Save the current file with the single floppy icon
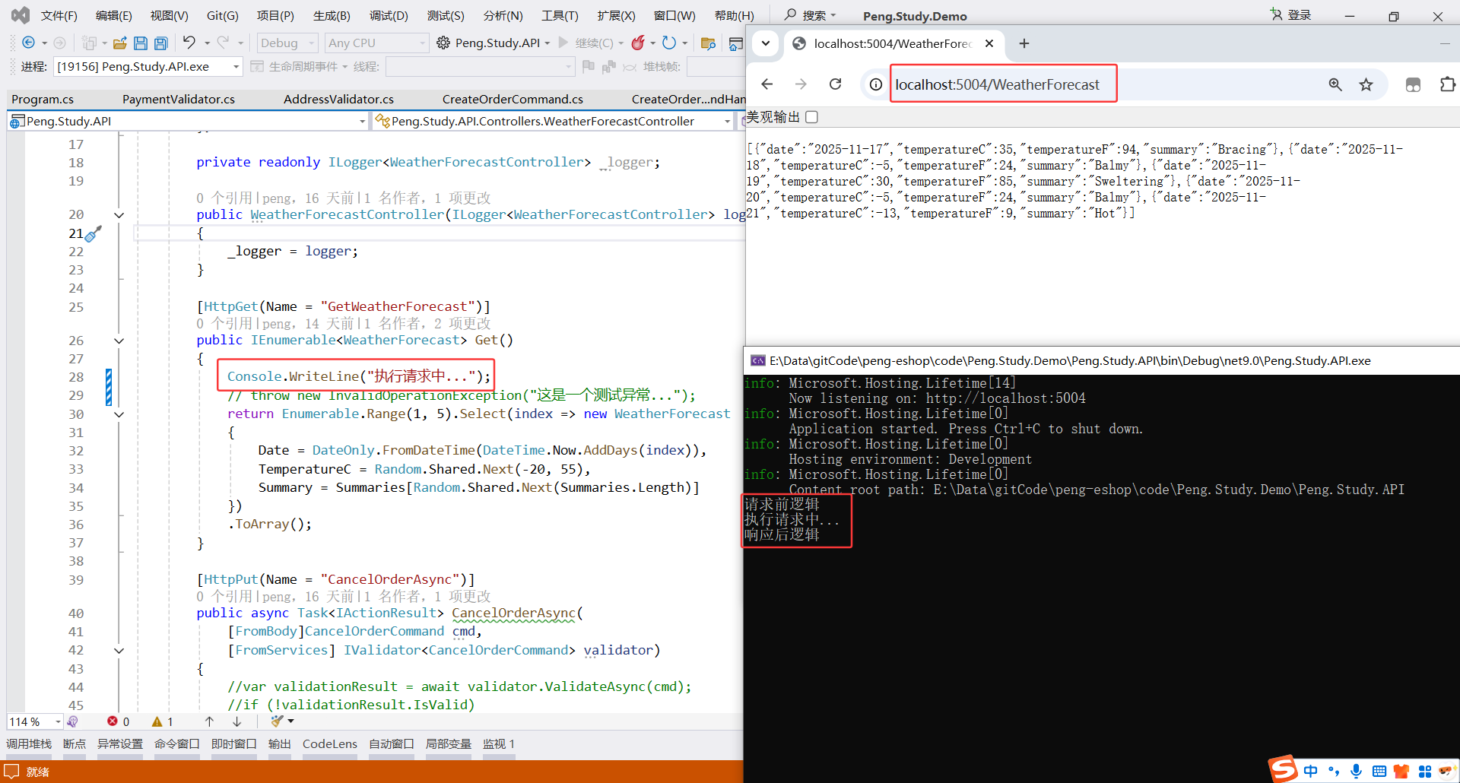 [141, 43]
